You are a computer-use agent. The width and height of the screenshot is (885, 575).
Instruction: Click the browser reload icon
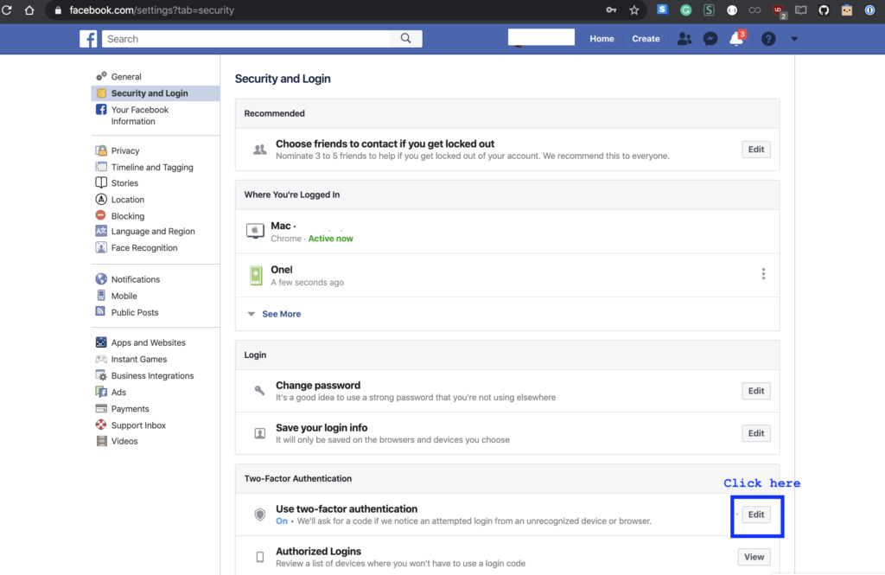(9, 10)
